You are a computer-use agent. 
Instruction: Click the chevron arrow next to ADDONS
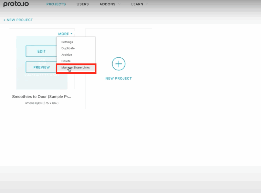click(119, 4)
